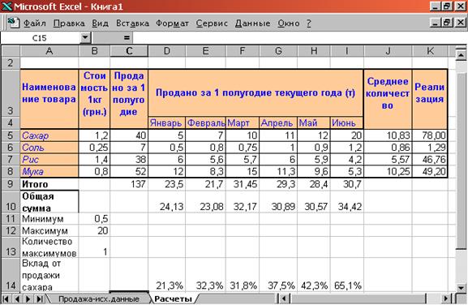Viewport: 468px width, 305px height.
Task: Click the Апрель header cell
Action: [278, 123]
